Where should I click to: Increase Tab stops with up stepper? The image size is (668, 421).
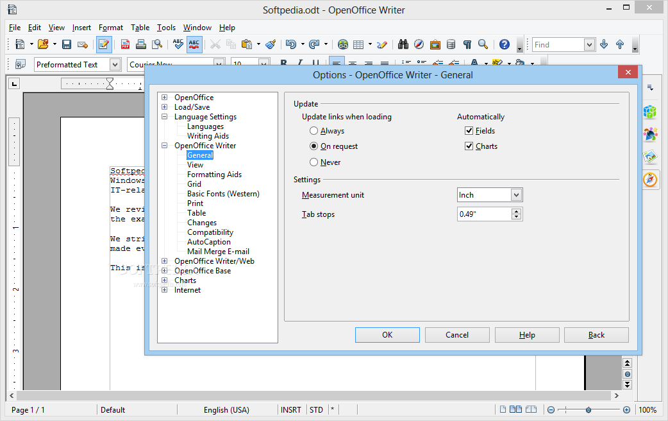click(516, 211)
